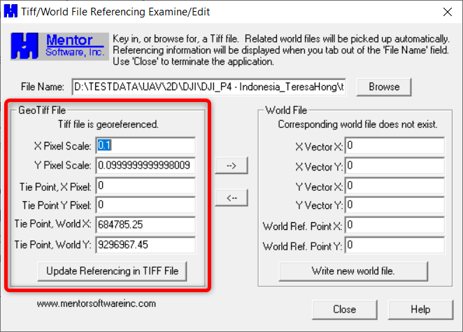The height and width of the screenshot is (332, 463).
Task: Copy World File values to GeoTiff with left arrow
Action: click(x=231, y=198)
